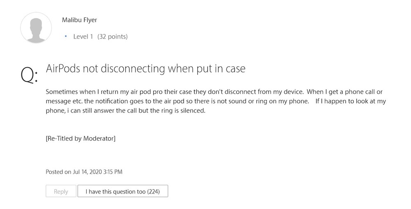Click Malibu Flyer's gray profile avatar
411x209 pixels.
[x=36, y=27]
